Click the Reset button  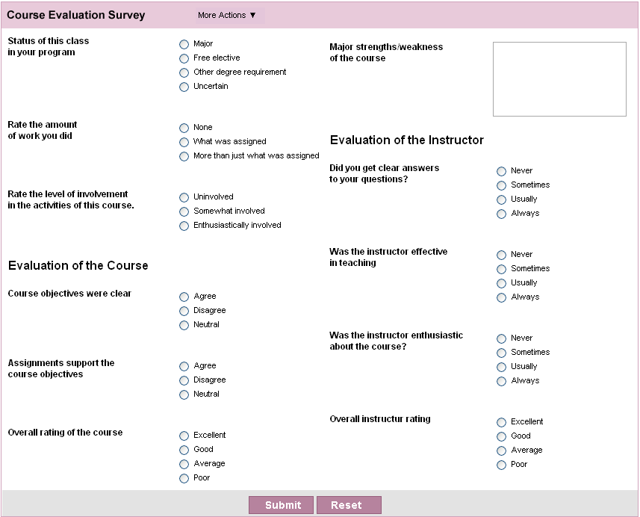coord(349,505)
